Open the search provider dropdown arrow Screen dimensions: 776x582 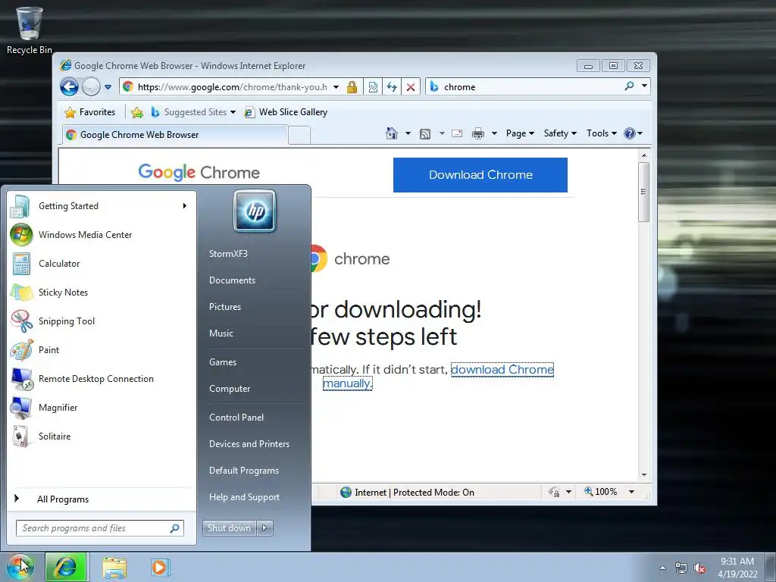tap(644, 86)
